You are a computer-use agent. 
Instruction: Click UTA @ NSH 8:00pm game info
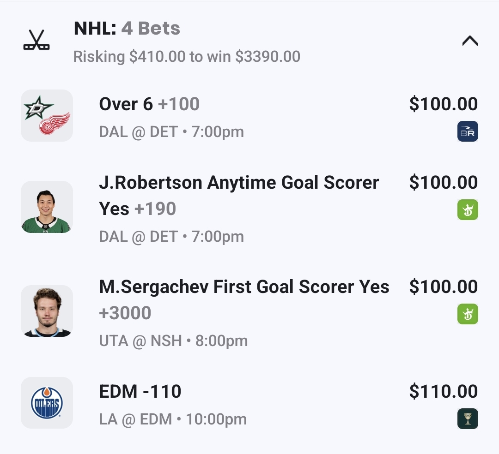(x=173, y=341)
